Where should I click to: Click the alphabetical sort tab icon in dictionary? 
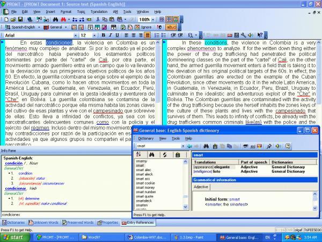pos(138,154)
